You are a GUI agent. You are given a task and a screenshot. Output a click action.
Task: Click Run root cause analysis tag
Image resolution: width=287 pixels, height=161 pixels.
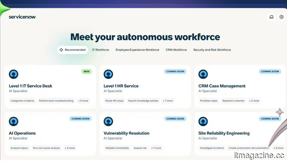[46, 148]
